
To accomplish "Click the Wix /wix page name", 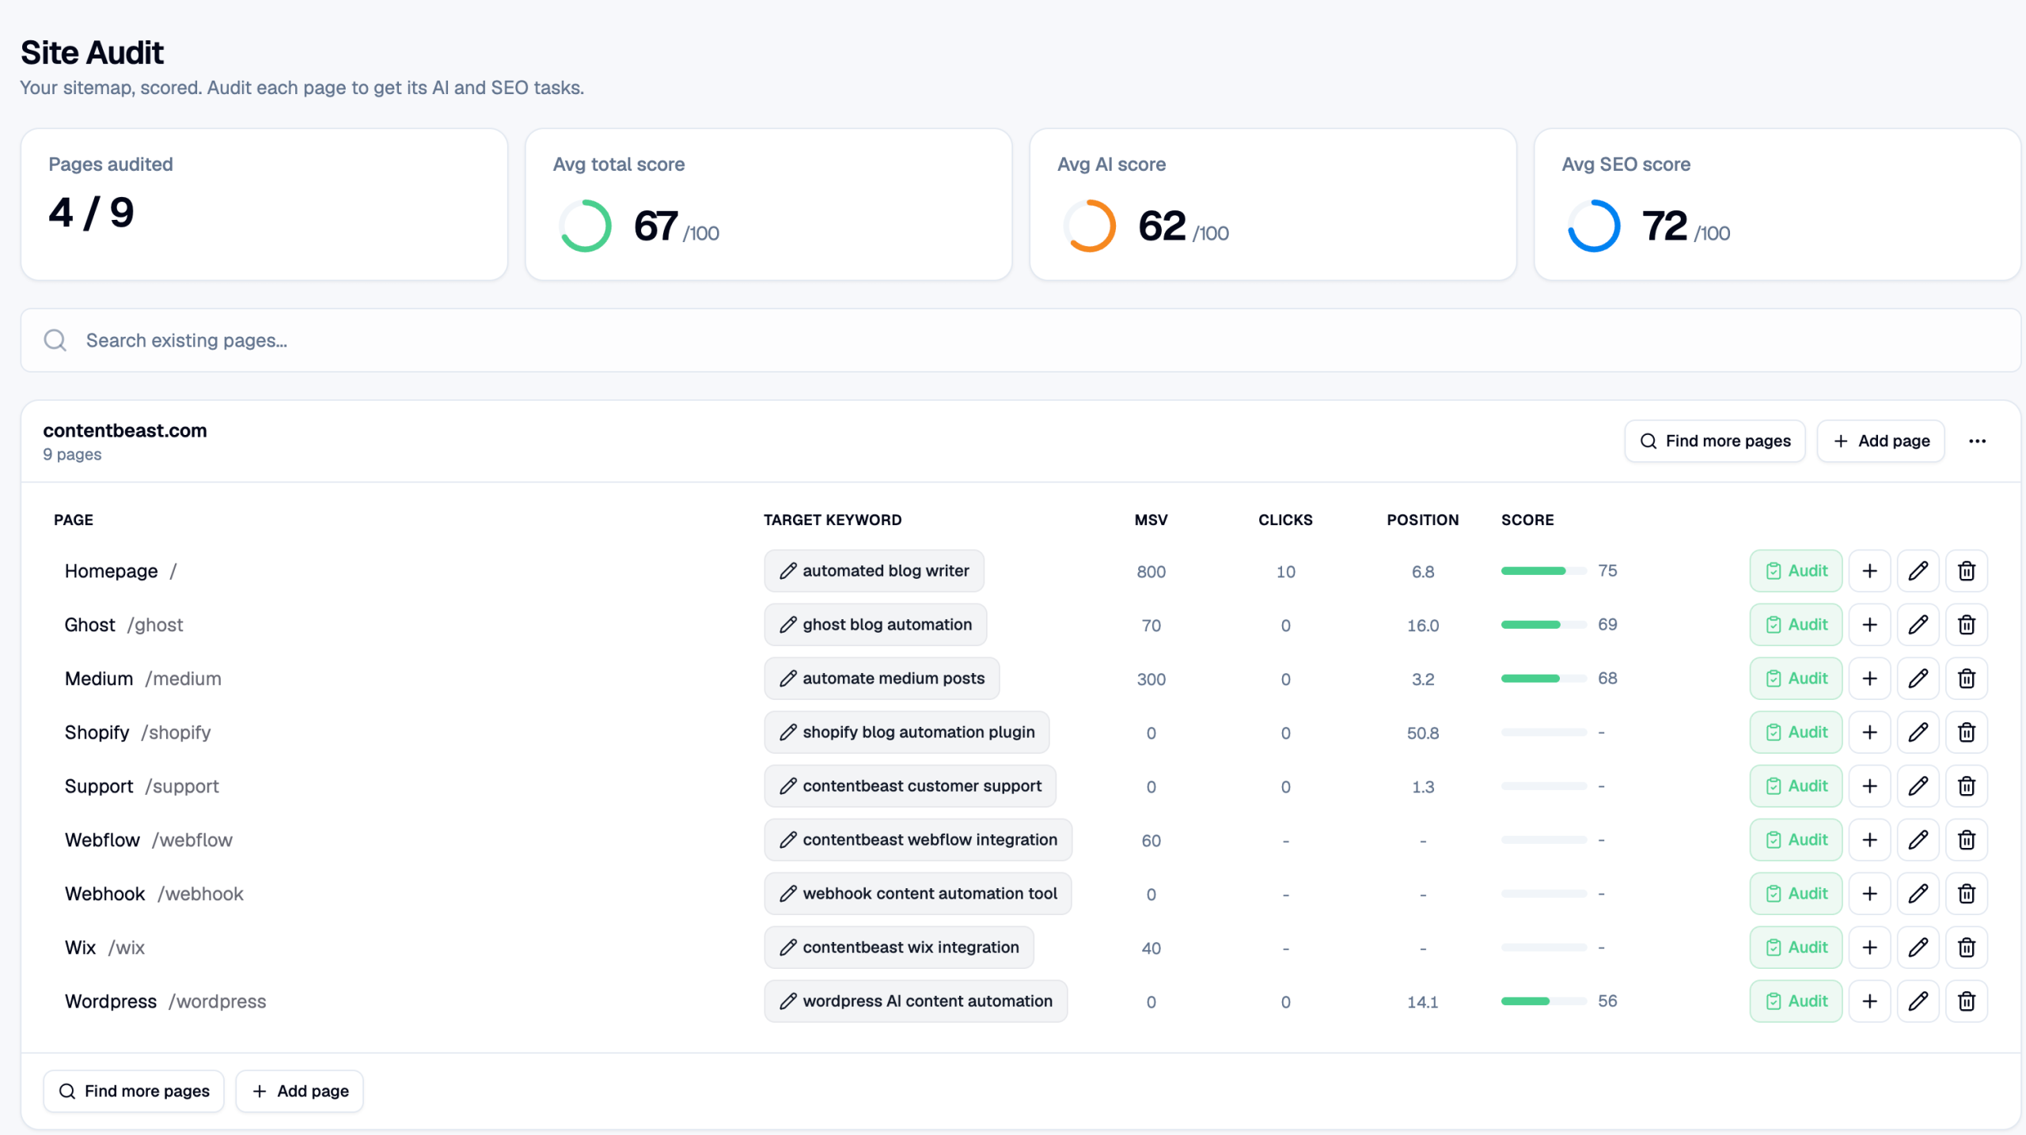I will (104, 948).
